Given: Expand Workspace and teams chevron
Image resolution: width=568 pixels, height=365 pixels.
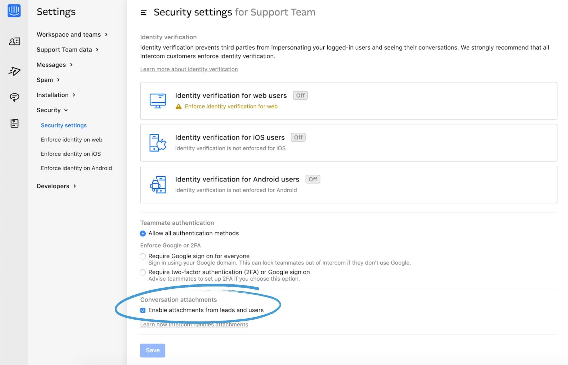Looking at the screenshot, I should tap(106, 35).
